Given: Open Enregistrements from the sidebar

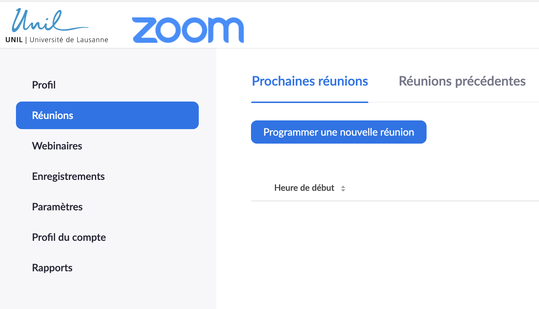Looking at the screenshot, I should tap(68, 176).
